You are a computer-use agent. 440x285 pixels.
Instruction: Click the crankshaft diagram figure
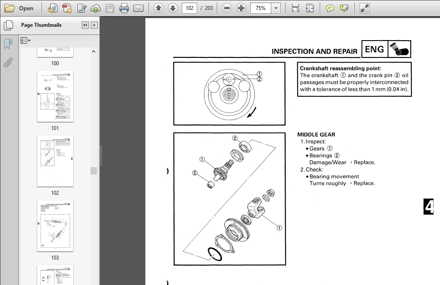pos(229,94)
